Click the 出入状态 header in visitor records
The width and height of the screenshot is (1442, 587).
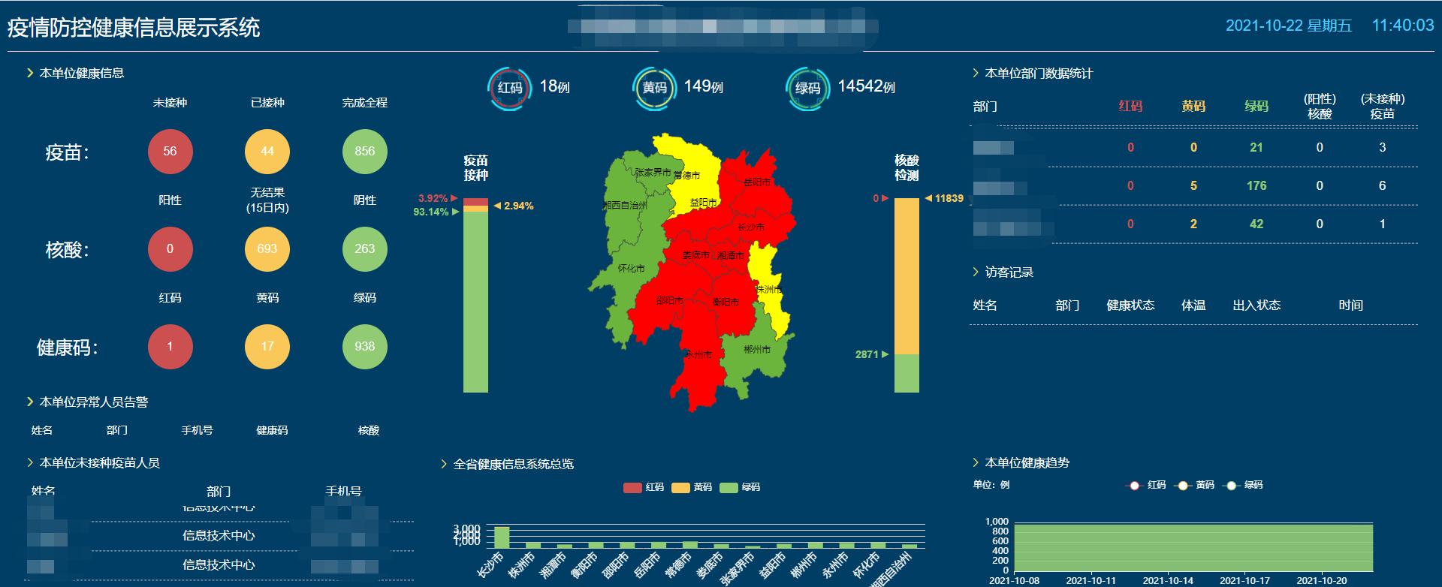click(x=1256, y=305)
